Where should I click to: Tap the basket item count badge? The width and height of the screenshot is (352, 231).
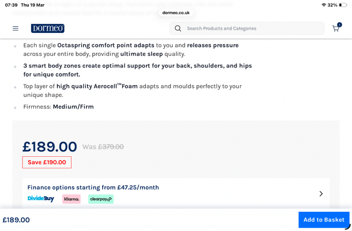pyautogui.click(x=340, y=25)
